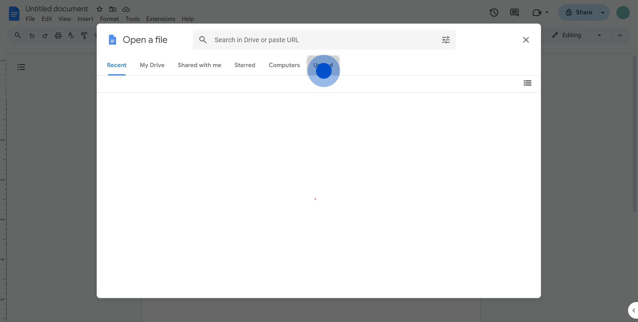Click the Google Docs home icon
The image size is (638, 322).
14,14
